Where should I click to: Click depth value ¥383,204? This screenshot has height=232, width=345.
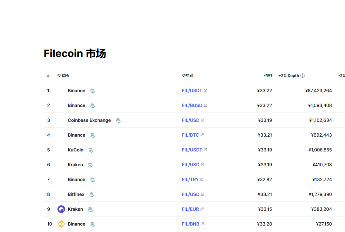coord(321,209)
